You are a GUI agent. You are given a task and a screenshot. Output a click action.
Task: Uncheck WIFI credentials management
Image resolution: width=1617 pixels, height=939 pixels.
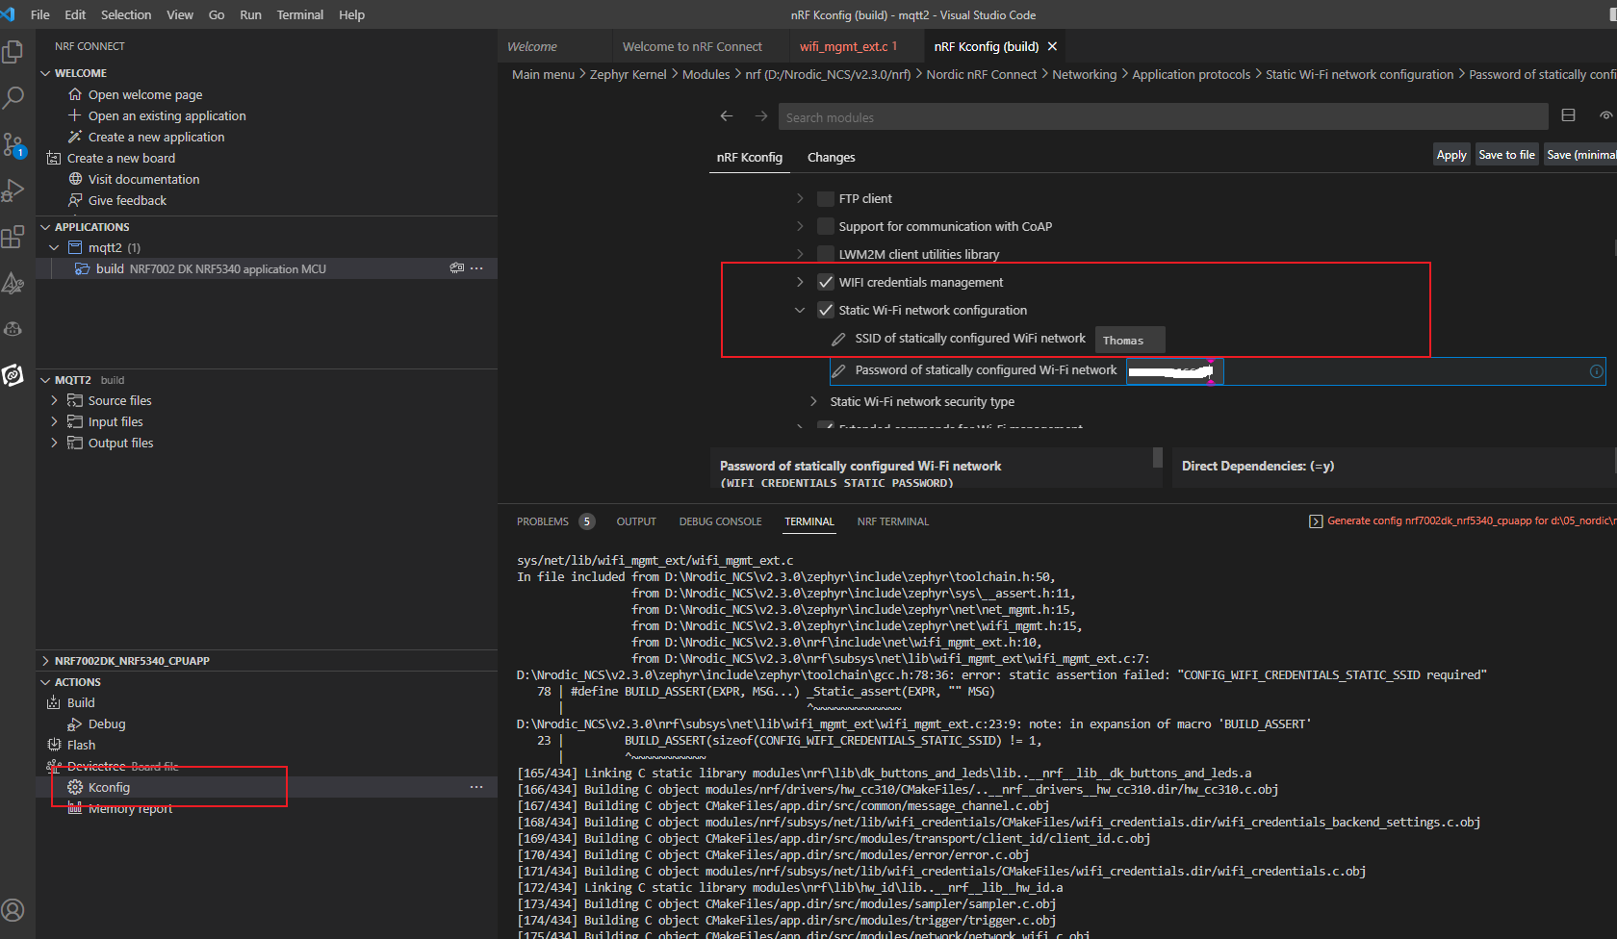[x=825, y=282]
